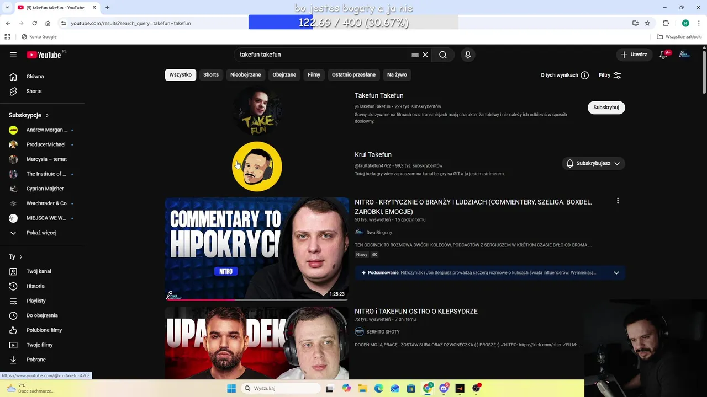
Task: Click the magnifier search button
Action: pos(443,55)
